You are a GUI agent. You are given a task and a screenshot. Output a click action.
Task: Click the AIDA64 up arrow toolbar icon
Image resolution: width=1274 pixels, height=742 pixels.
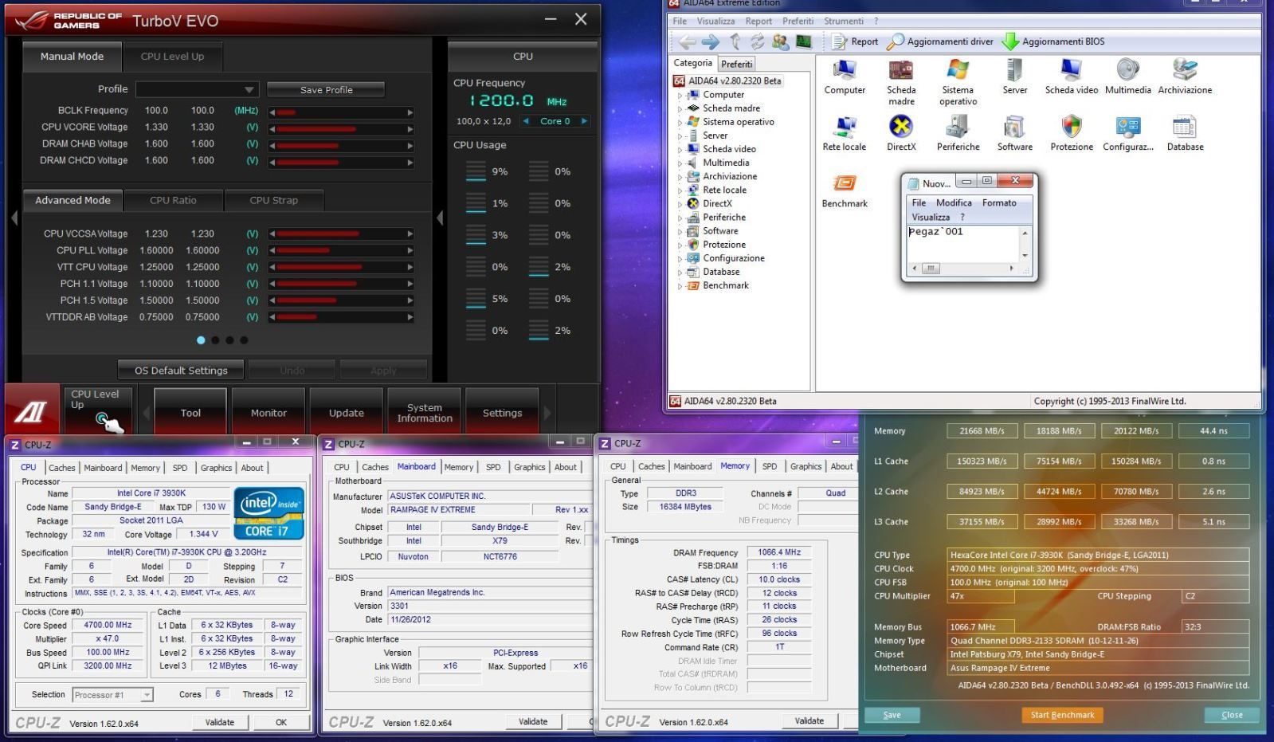735,42
